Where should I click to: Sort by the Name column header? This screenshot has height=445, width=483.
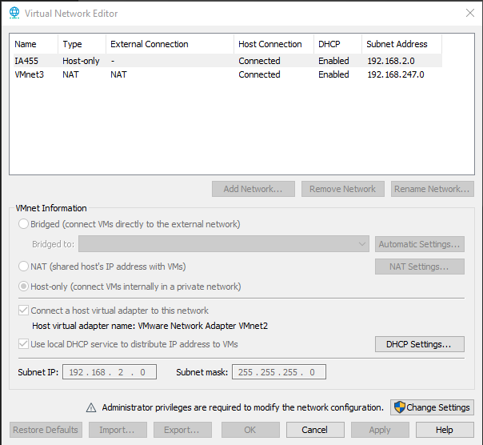(x=34, y=44)
